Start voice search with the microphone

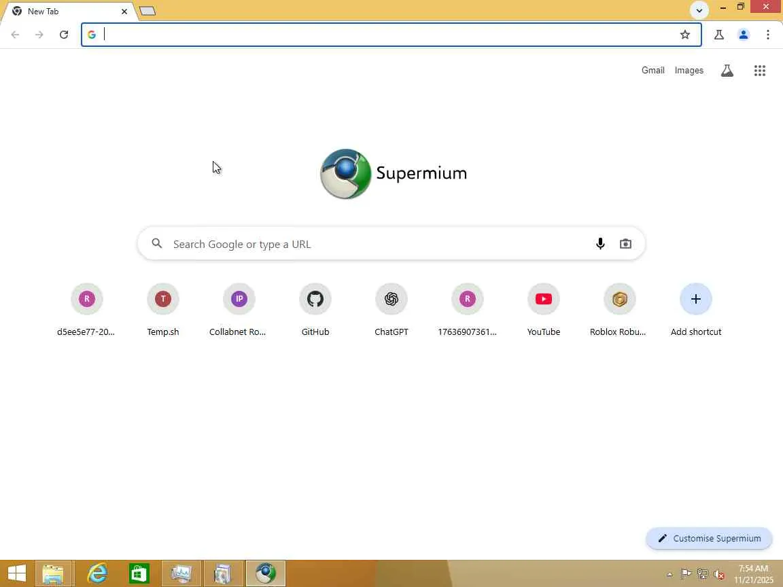coord(600,244)
